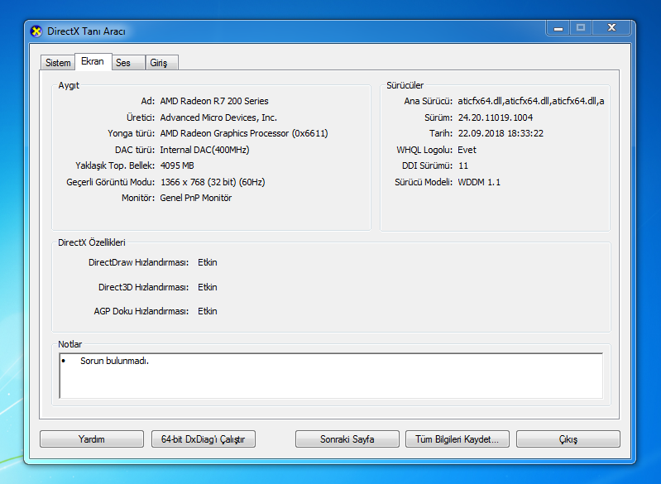Image resolution: width=661 pixels, height=484 pixels.
Task: Go to the Giriş tab
Action: (x=161, y=63)
